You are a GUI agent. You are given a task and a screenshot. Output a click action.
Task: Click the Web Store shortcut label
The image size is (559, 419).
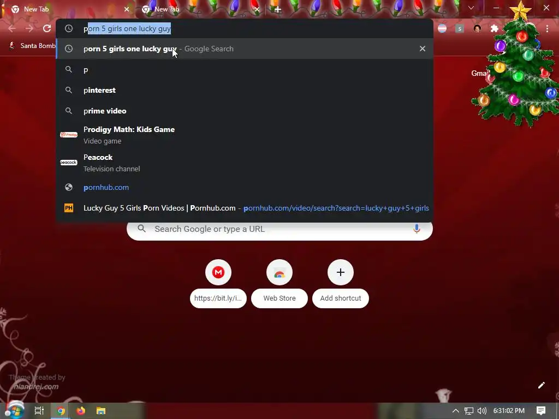pos(279,298)
